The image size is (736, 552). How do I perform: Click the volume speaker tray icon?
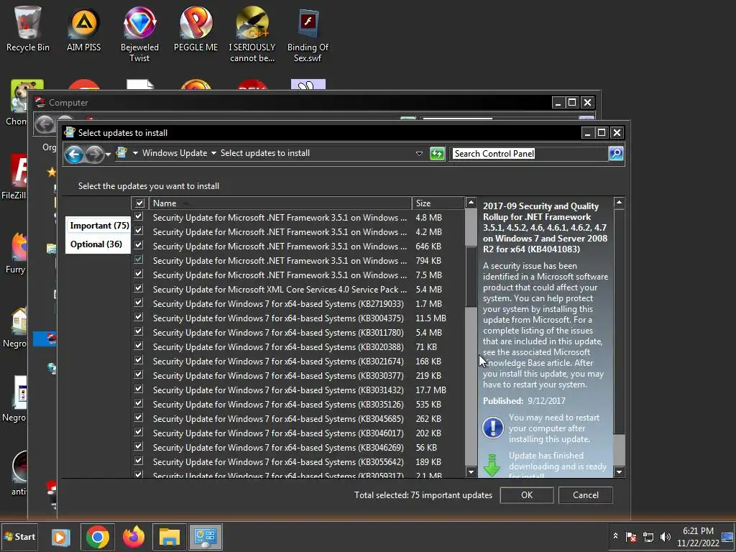pos(665,536)
